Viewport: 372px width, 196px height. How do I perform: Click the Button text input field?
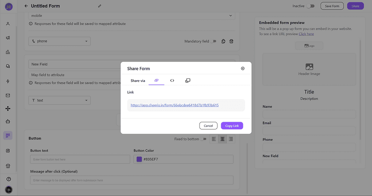(x=80, y=159)
